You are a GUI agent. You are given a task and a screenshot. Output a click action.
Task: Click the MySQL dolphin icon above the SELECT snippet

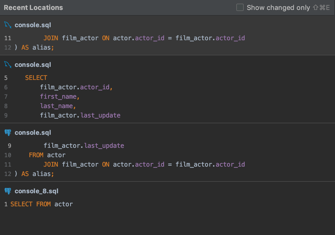8,65
